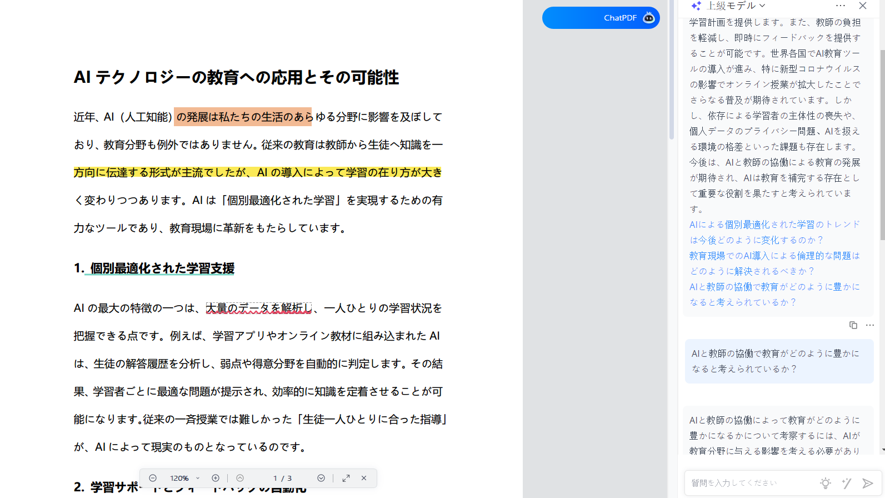Enter fullscreen with the expand icon
Screen dimensions: 885x498
coord(346,478)
